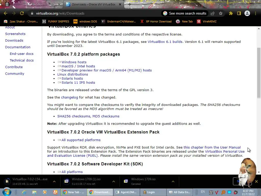The height and width of the screenshot is (196, 261).
Task: Close the downloads bar with the X
Action: [256, 181]
